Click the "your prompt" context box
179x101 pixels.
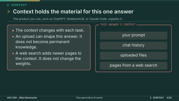pyautogui.click(x=133, y=36)
